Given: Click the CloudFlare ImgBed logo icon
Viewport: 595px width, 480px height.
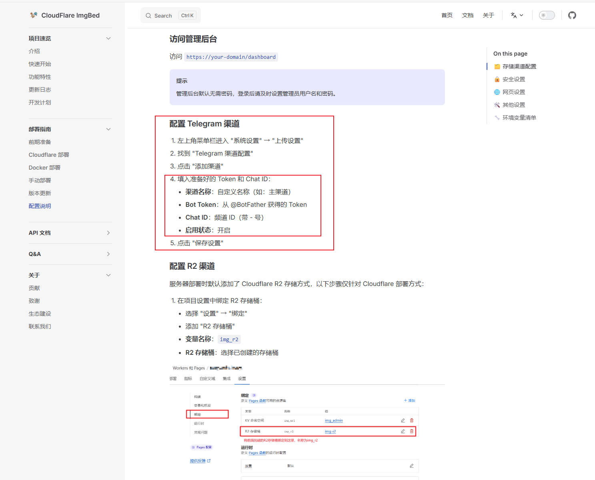Looking at the screenshot, I should [x=34, y=15].
